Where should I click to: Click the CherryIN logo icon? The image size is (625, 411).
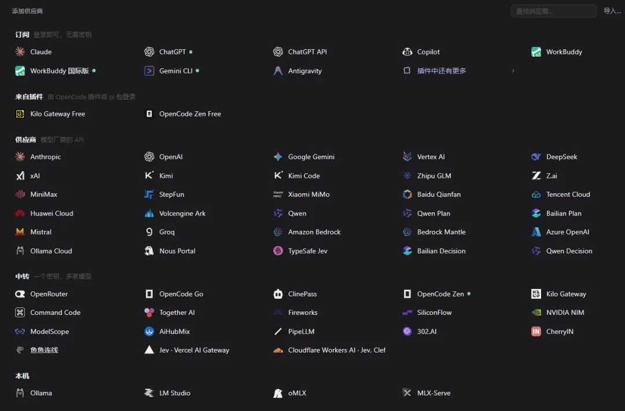(x=536, y=331)
